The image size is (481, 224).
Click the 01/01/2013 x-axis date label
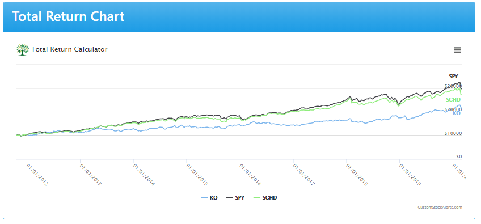click(x=91, y=175)
